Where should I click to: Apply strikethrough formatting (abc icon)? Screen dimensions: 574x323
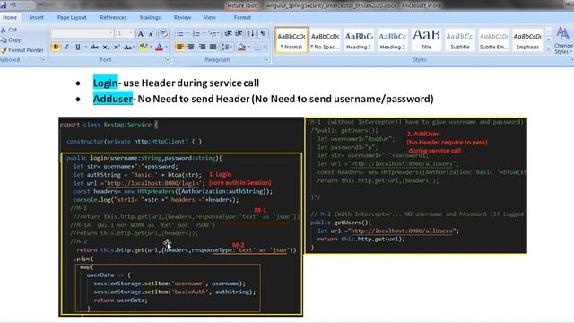coord(94,48)
